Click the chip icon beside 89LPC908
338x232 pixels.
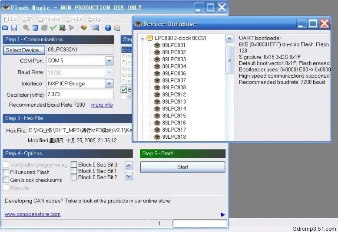coord(157,87)
